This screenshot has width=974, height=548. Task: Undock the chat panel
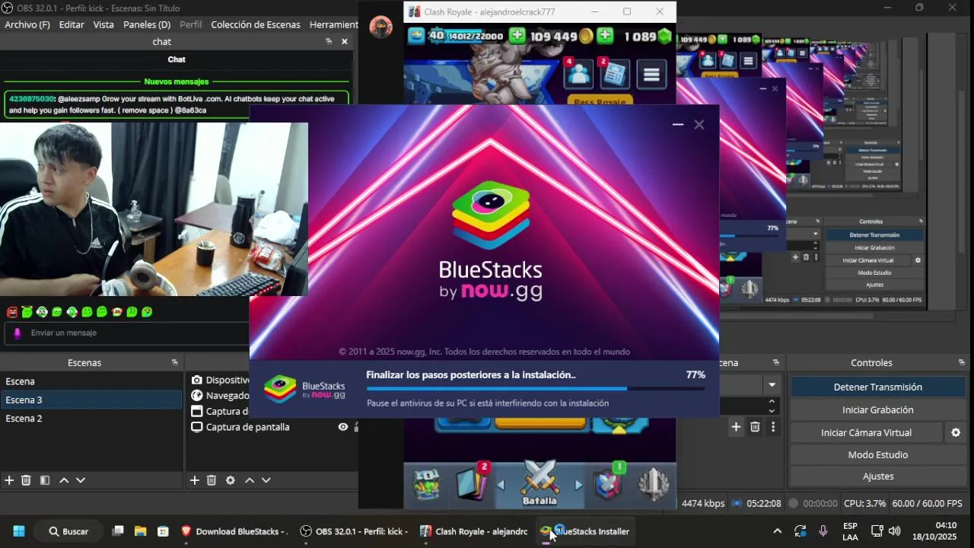point(329,42)
